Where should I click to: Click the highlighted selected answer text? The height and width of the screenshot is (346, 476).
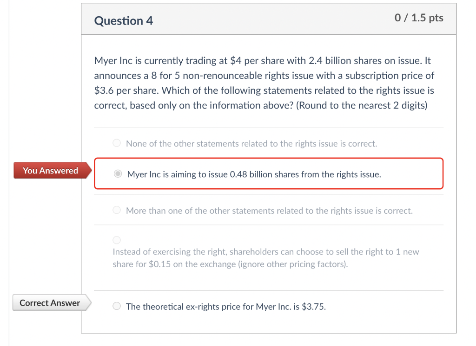(x=253, y=174)
